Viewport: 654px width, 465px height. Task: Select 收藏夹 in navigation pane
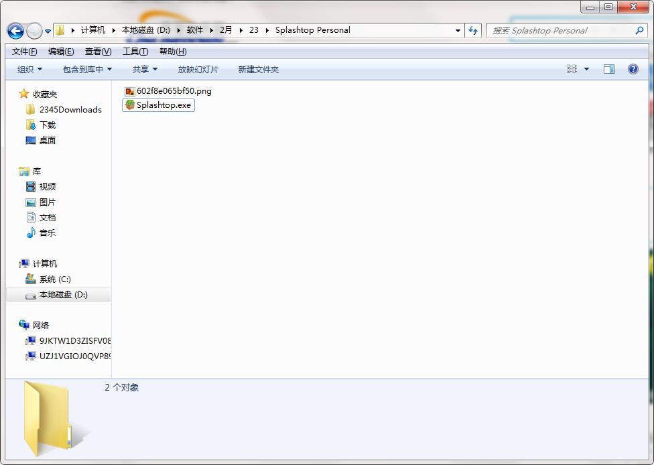pos(45,94)
